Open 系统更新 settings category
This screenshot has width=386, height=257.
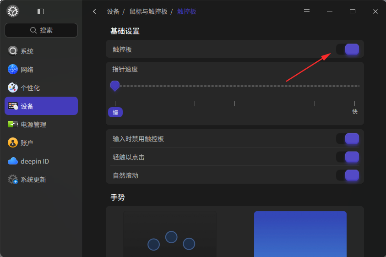pyautogui.click(x=41, y=180)
